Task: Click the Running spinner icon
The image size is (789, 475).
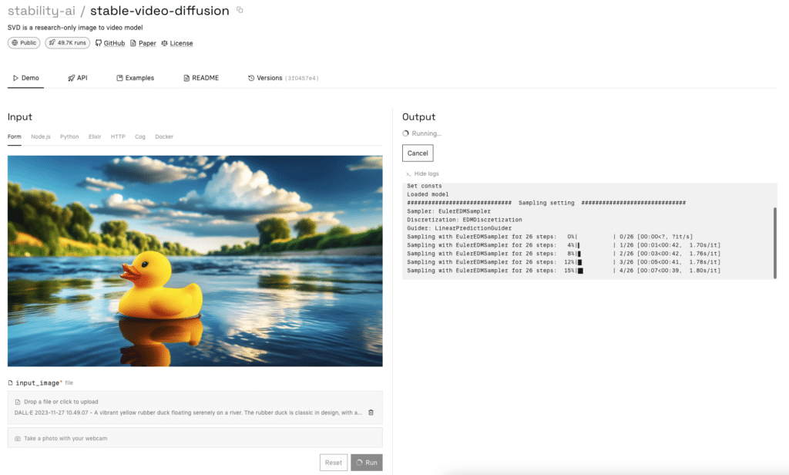Action: point(405,133)
